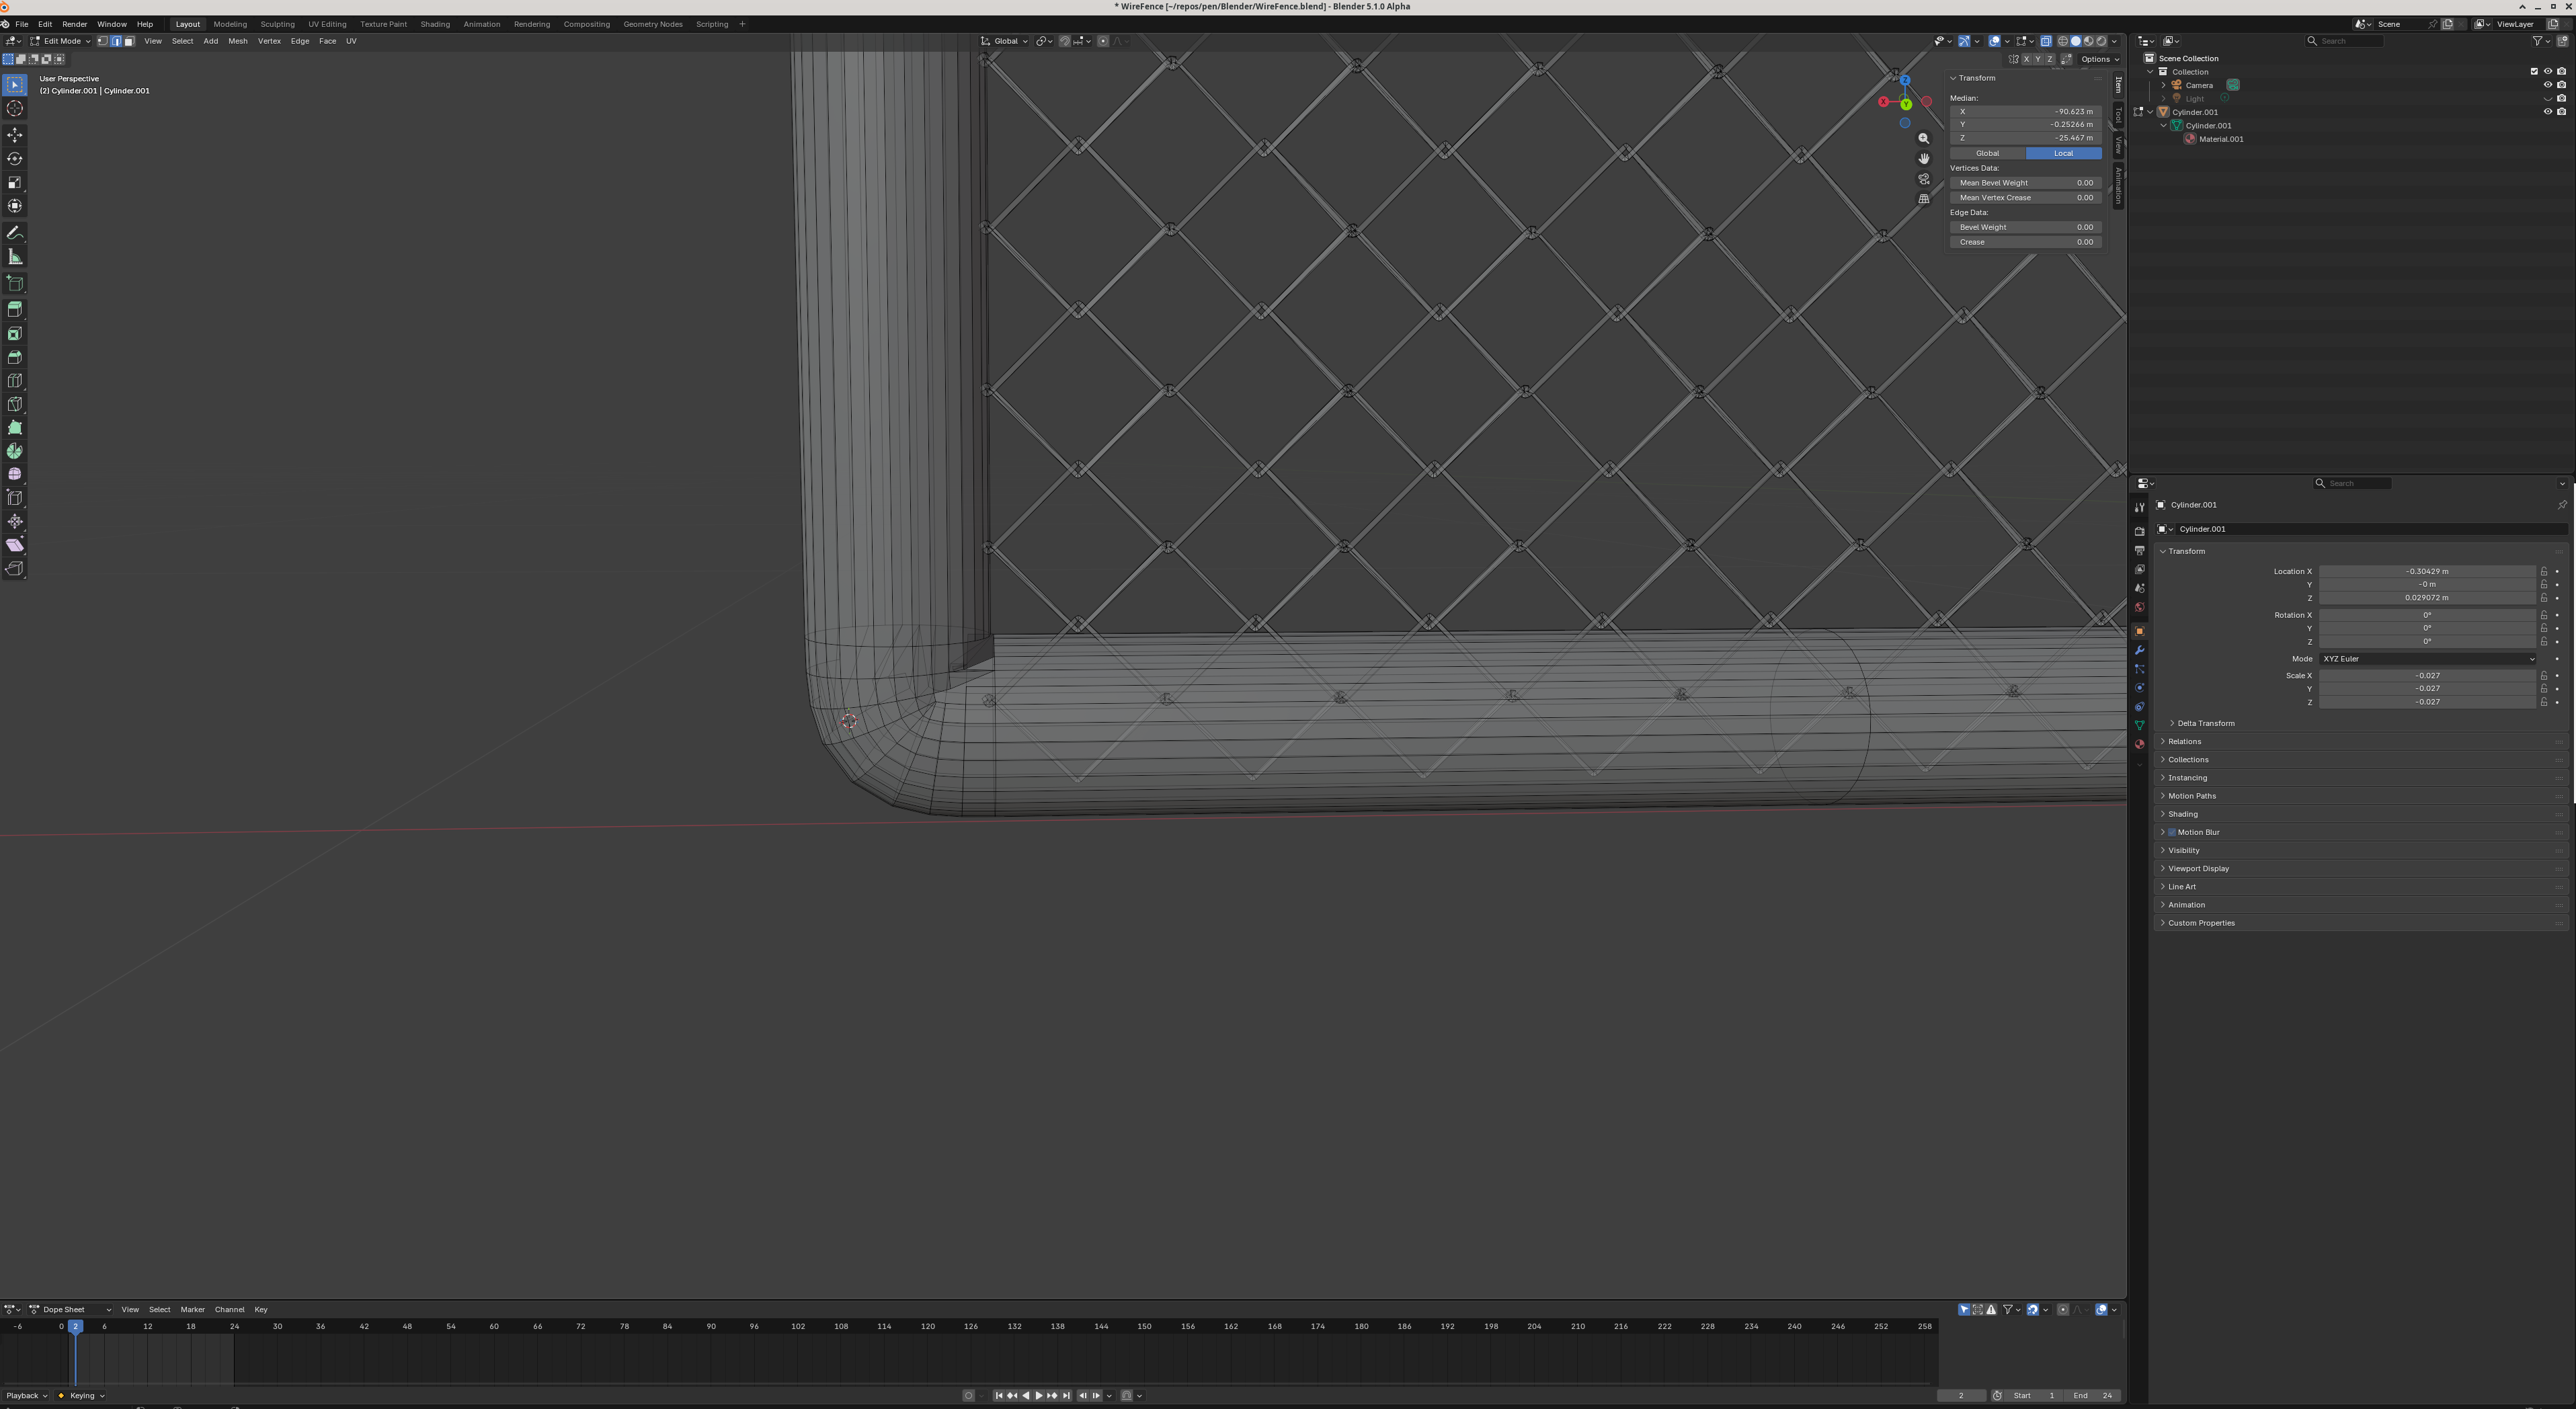2576x1409 pixels.
Task: Adjust the Mean Bevel Weight slider
Action: 2025,183
